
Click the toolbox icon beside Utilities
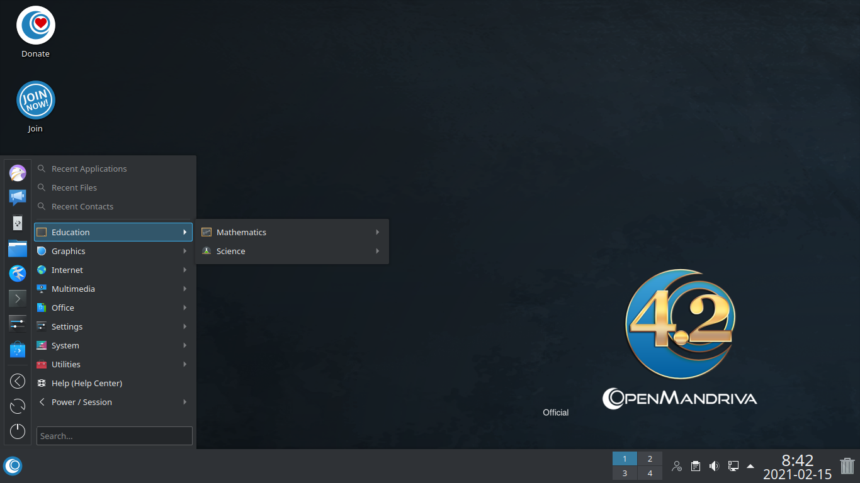(x=42, y=364)
